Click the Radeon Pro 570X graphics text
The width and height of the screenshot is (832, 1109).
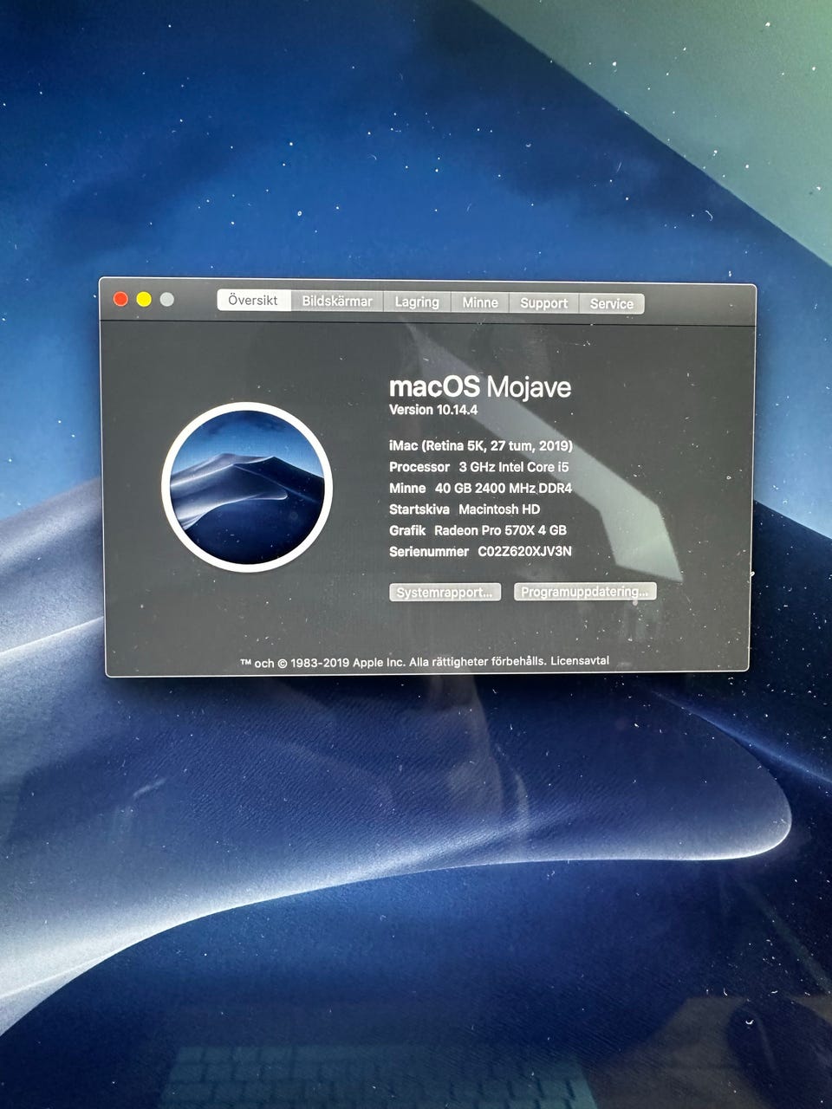pyautogui.click(x=500, y=530)
